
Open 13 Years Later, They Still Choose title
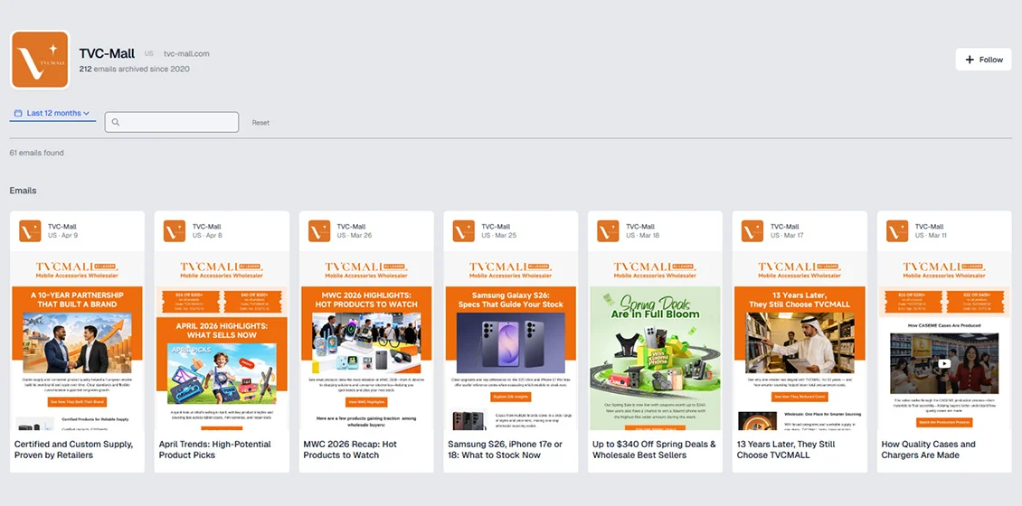coord(786,449)
